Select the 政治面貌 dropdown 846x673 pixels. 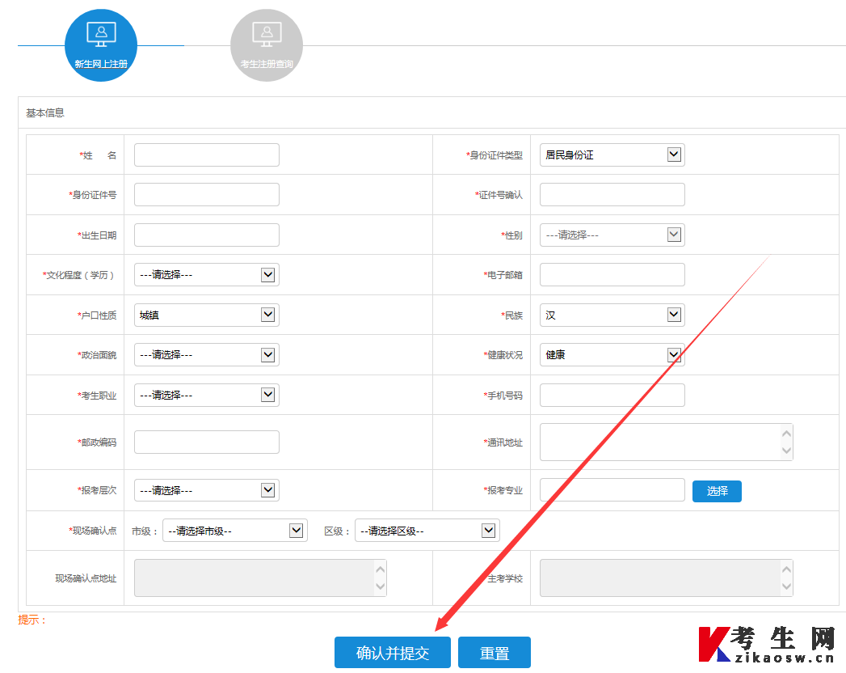coord(206,354)
